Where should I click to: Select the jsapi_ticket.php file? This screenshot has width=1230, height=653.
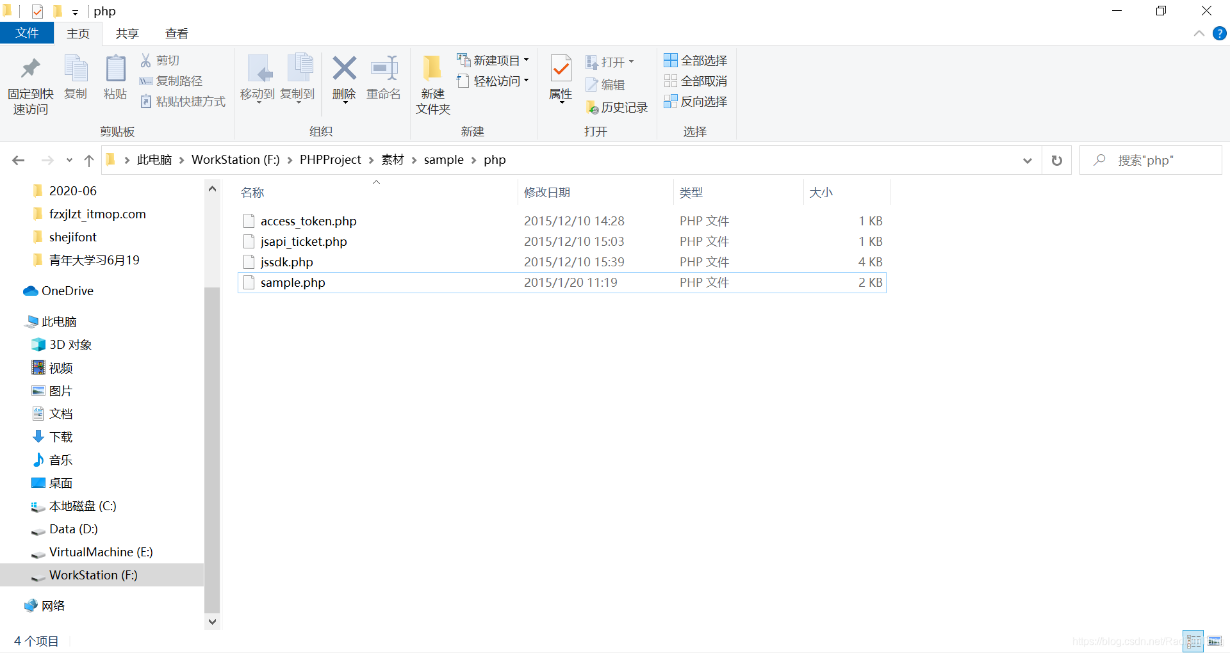point(562,241)
